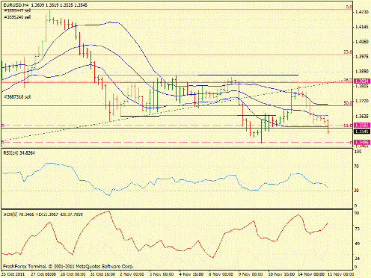Screen dimensions: 371x278
Task: Click the ADX(5) indicator label
Action: pos(43,214)
